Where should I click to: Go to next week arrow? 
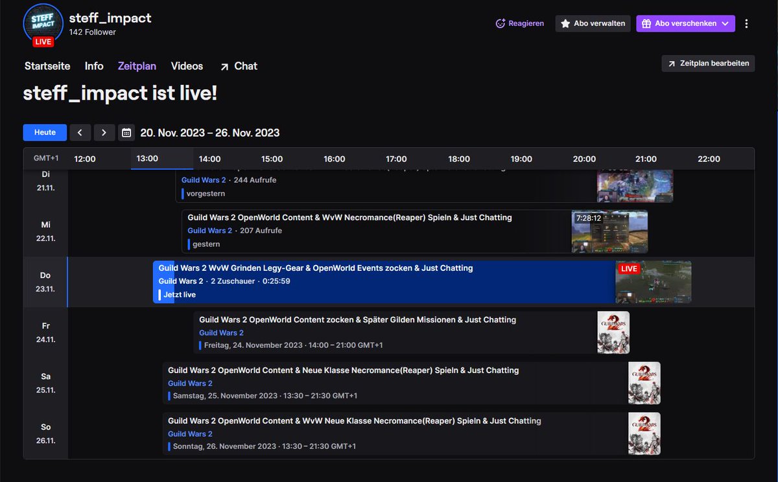[104, 133]
